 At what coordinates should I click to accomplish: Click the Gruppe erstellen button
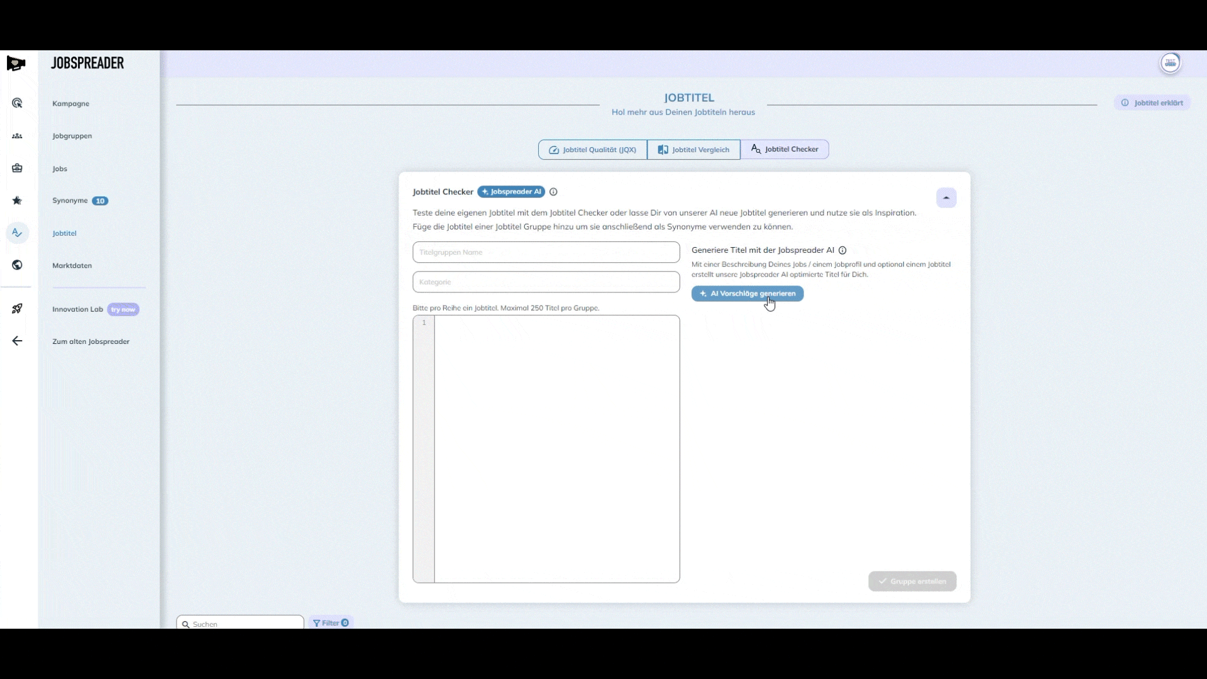(912, 581)
